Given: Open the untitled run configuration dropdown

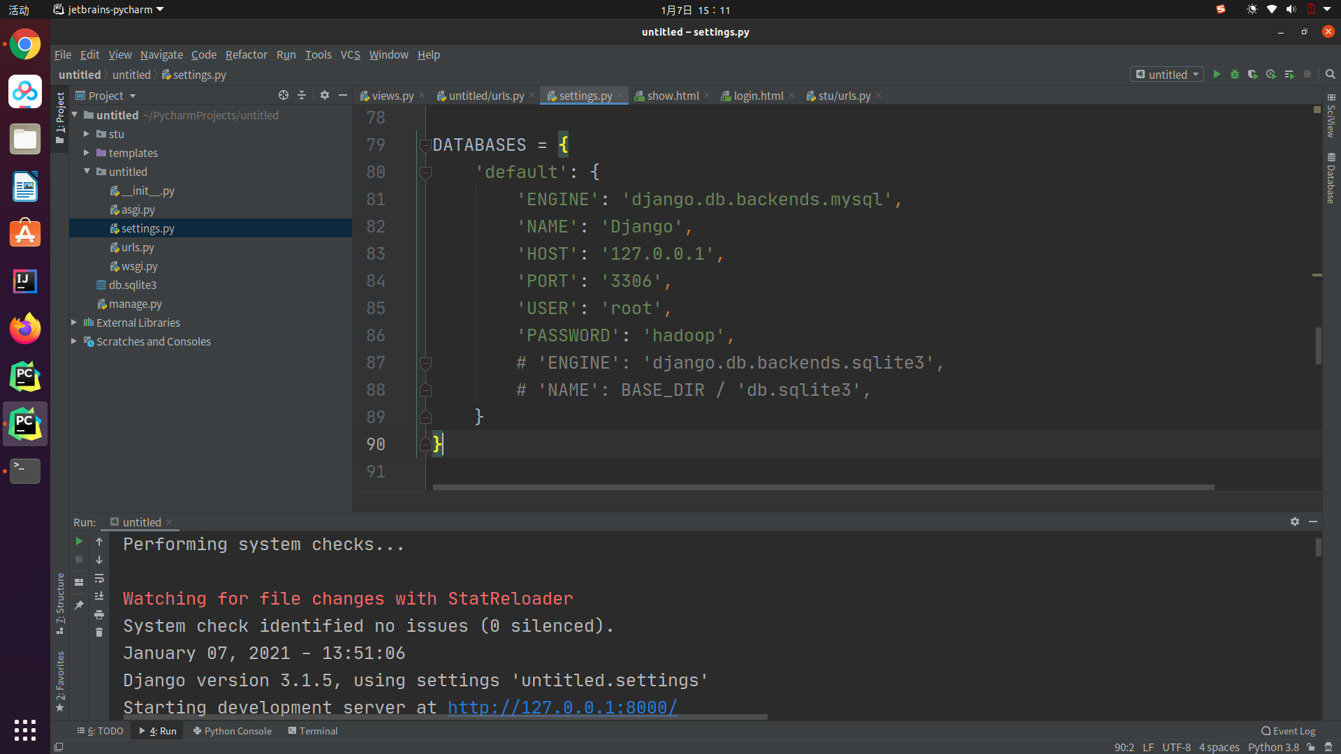Looking at the screenshot, I should tap(1167, 75).
